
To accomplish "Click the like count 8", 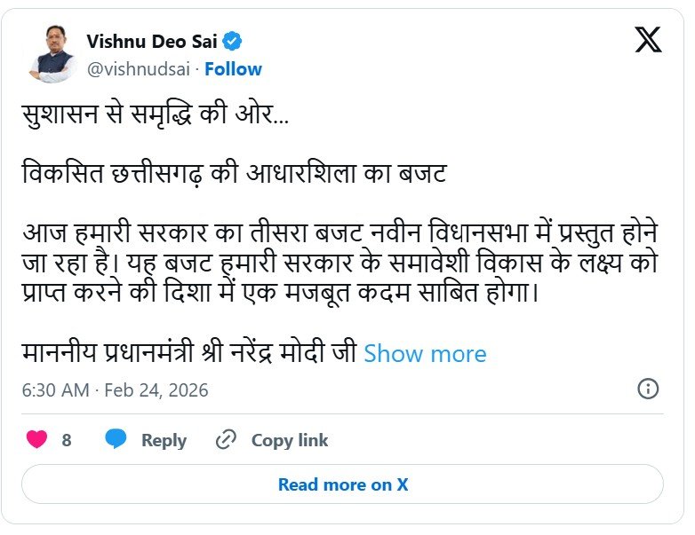I will pos(67,440).
